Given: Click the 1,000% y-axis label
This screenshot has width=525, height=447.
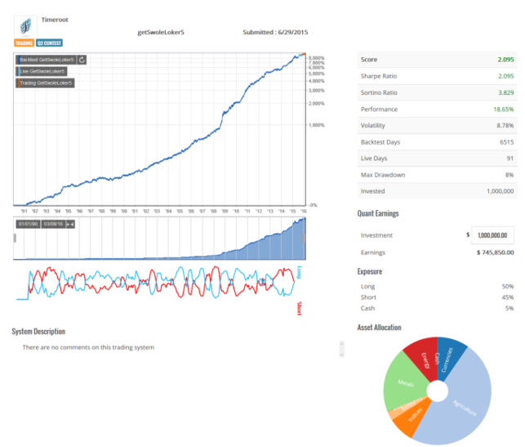Looking at the screenshot, I should click(x=317, y=125).
